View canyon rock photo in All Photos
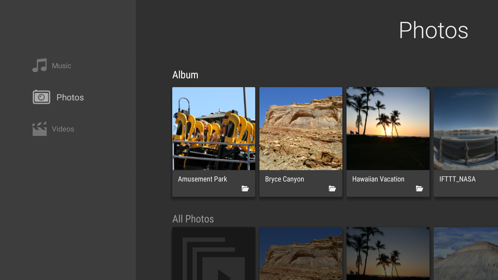 [x=301, y=254]
